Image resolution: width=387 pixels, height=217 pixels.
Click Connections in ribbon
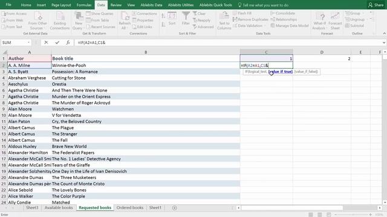pos(145,14)
